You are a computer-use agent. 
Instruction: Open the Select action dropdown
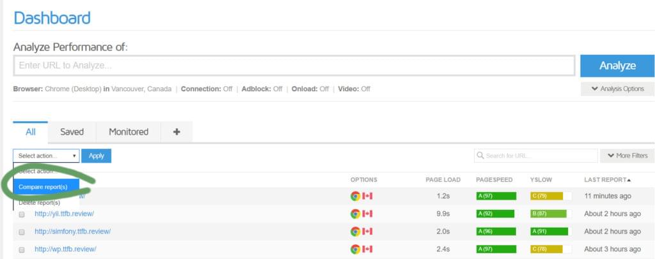[x=47, y=156]
